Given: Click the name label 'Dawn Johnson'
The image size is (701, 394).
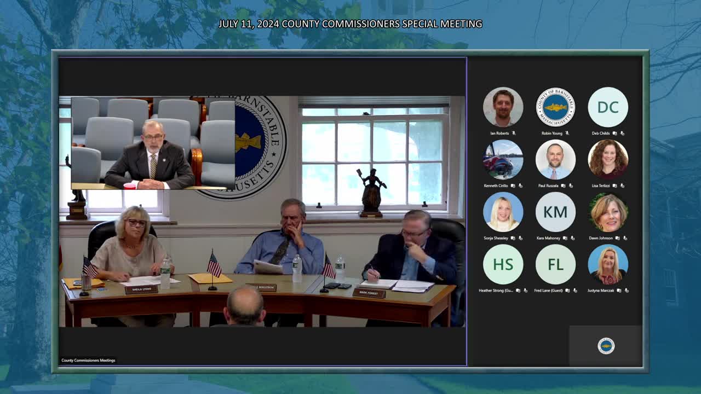Looking at the screenshot, I should [601, 239].
